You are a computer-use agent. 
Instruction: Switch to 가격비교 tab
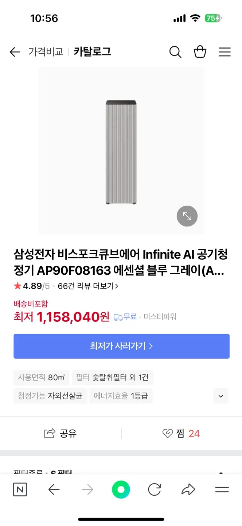[x=46, y=52]
